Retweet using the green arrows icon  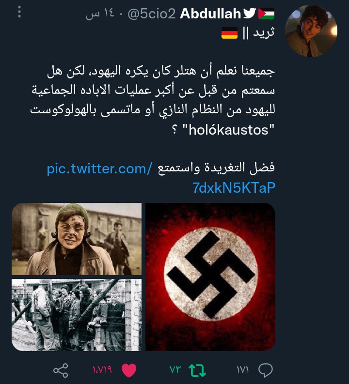(197, 370)
